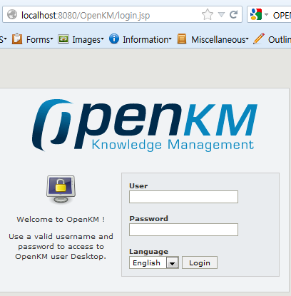Click the 'Password' field label
The width and height of the screenshot is (291, 296).
(148, 219)
